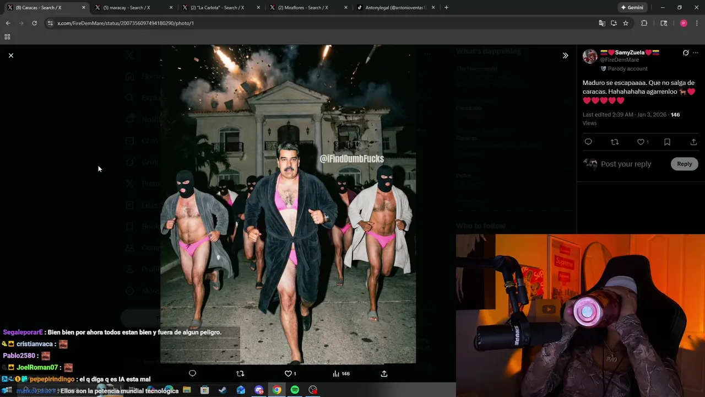Click the Chrome taskbar icon

click(x=277, y=390)
